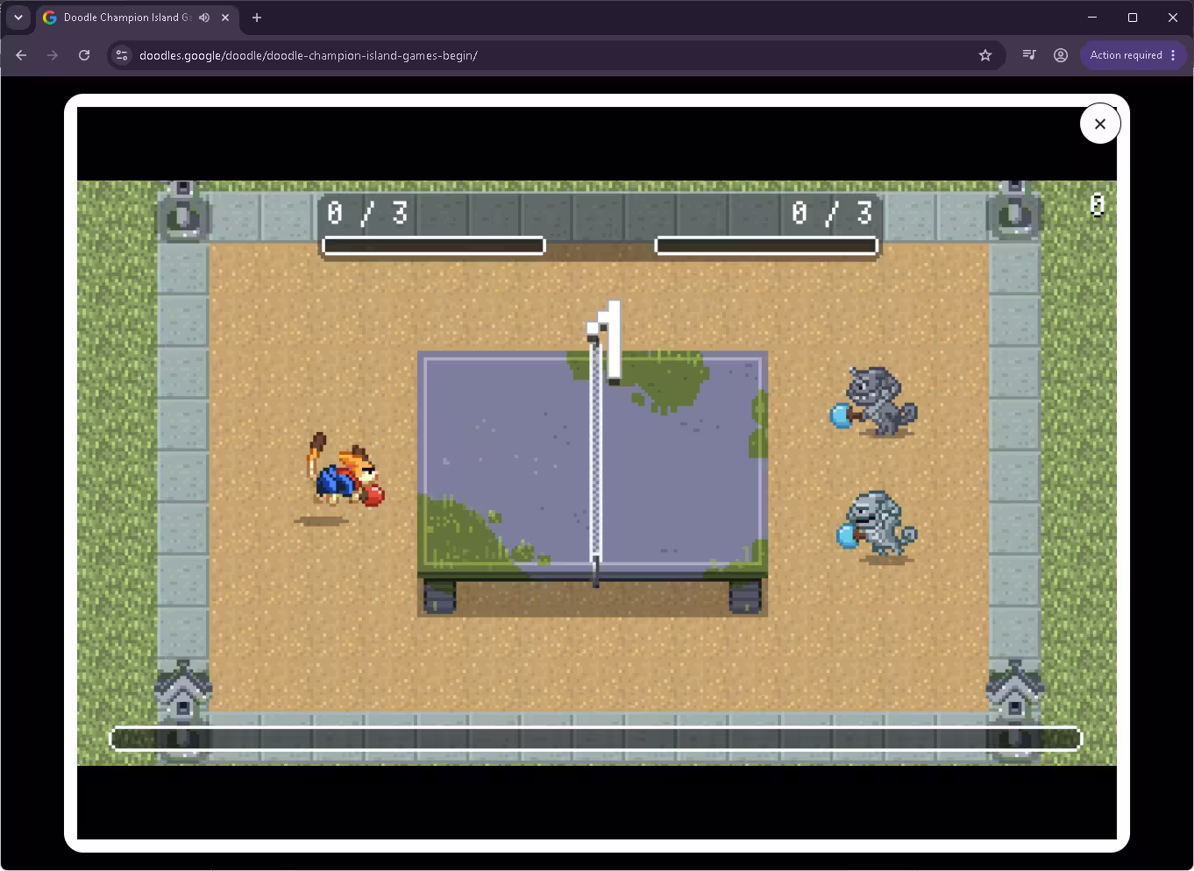Open a new browser tab
Screen dimensions: 1194x871
257,18
